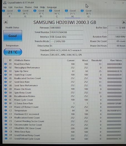The image size is (126, 146).
Task: Click the Power On Count field
Action: (117, 41)
